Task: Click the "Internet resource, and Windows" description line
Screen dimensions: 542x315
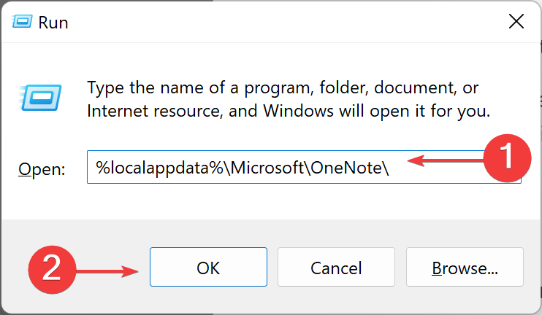Action: click(x=289, y=111)
